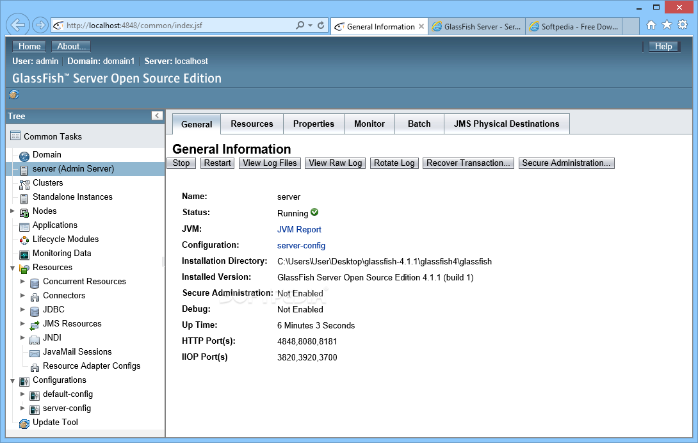Image resolution: width=698 pixels, height=443 pixels.
Task: Click the Restart button
Action: (x=217, y=163)
